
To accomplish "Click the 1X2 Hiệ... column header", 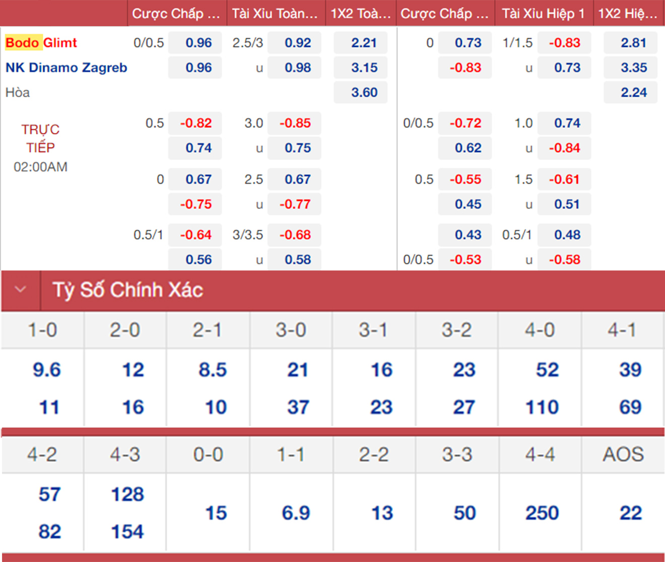I will [x=628, y=14].
